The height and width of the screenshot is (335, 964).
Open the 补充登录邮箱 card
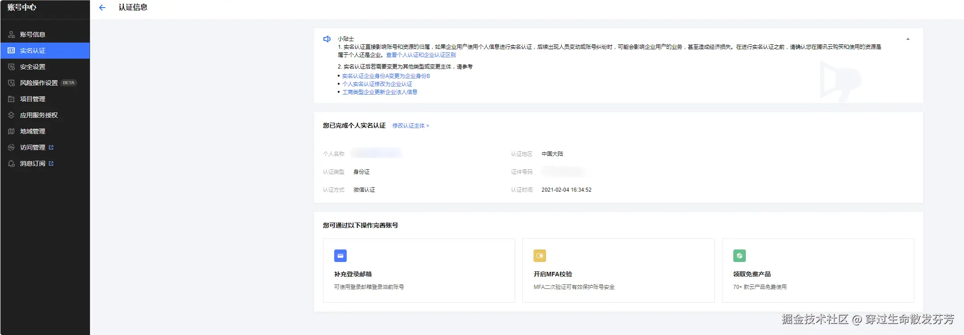pos(419,271)
